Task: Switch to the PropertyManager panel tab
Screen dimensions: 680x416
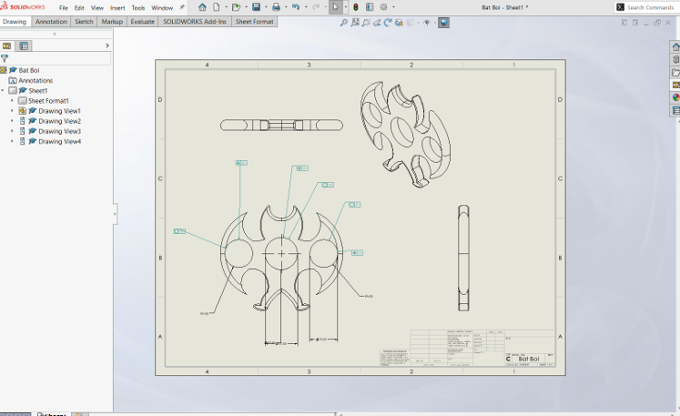Action: tap(24, 46)
